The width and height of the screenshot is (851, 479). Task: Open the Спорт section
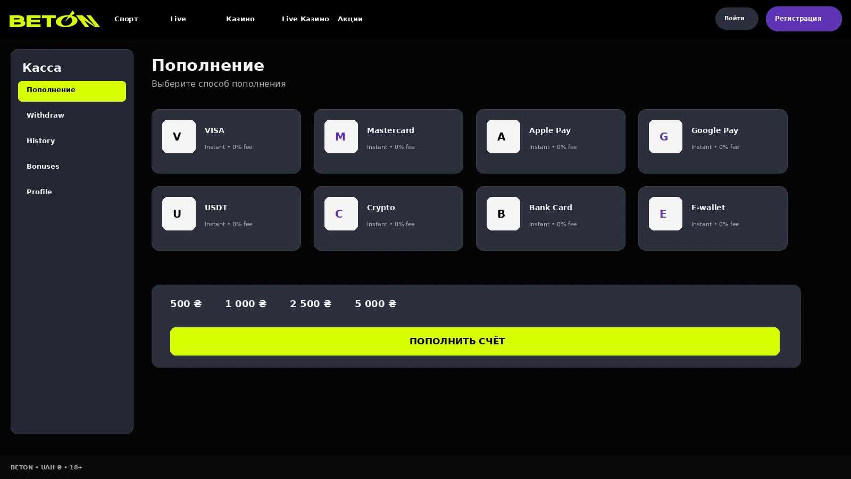coord(126,19)
